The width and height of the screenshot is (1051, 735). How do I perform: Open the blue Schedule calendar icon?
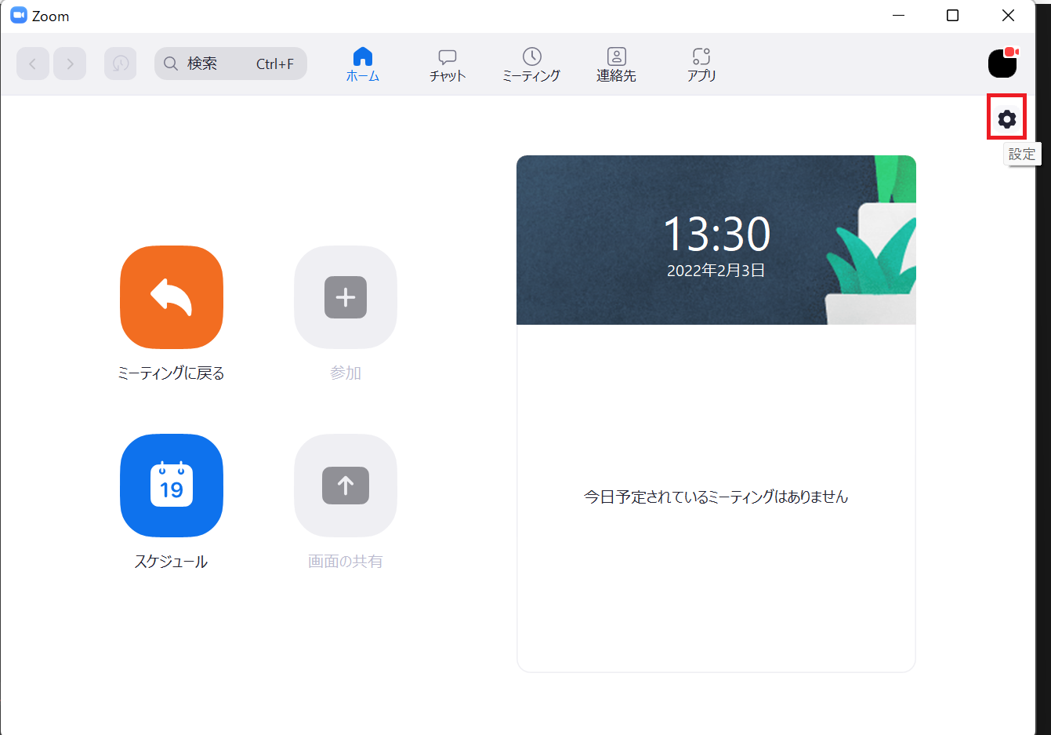172,486
